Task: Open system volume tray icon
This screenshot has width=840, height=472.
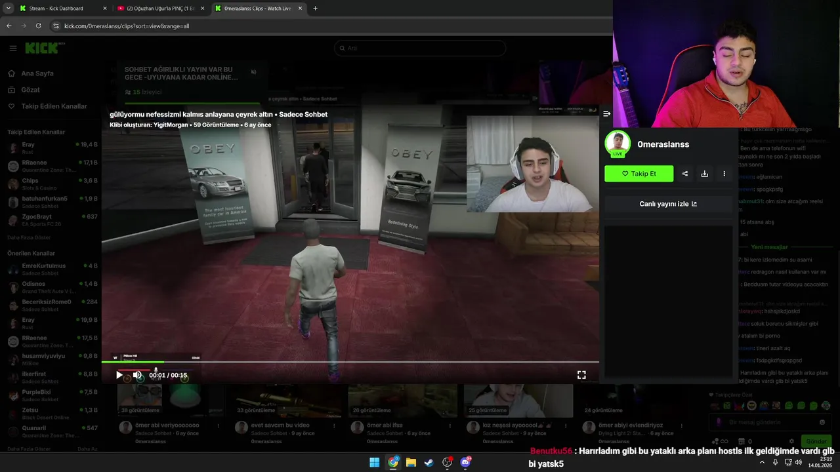Action: tap(798, 462)
